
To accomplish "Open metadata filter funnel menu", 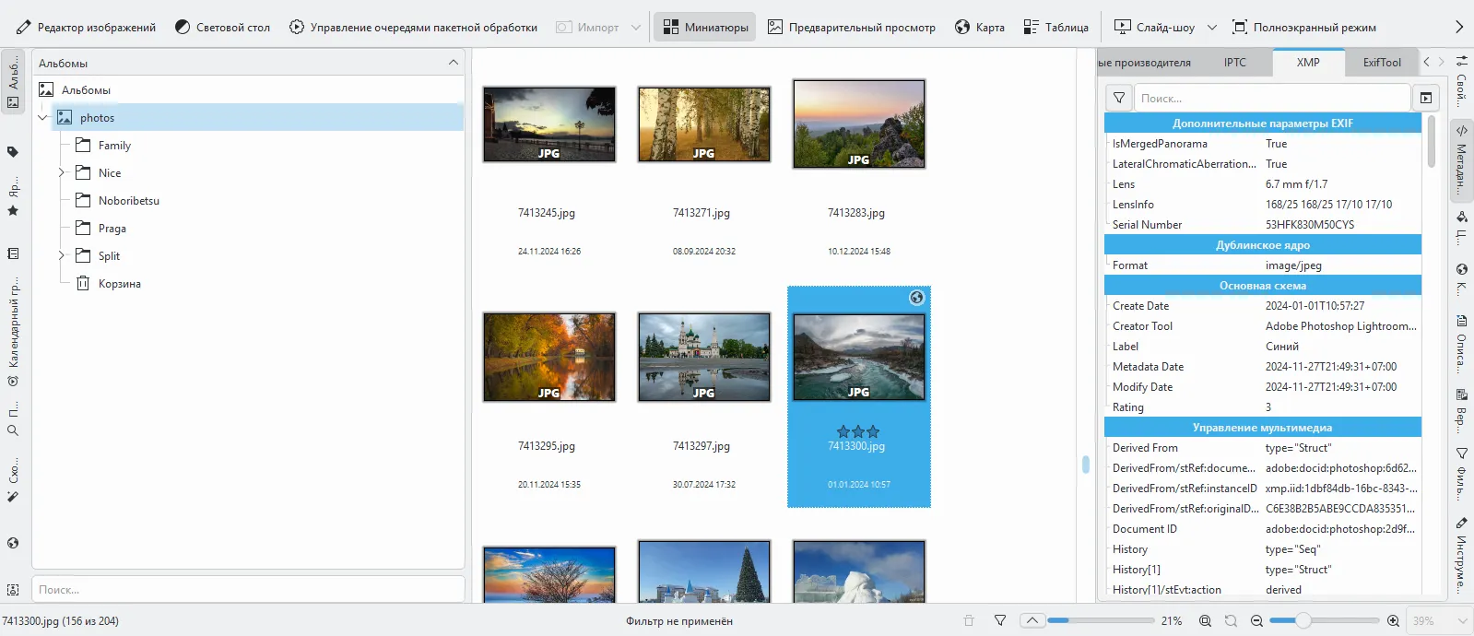I will coord(1119,98).
